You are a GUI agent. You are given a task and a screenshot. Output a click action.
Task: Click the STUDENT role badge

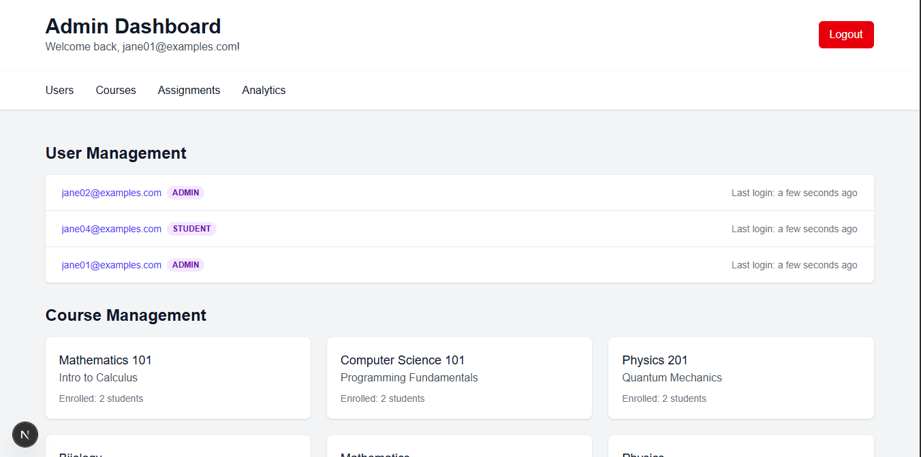tap(191, 229)
